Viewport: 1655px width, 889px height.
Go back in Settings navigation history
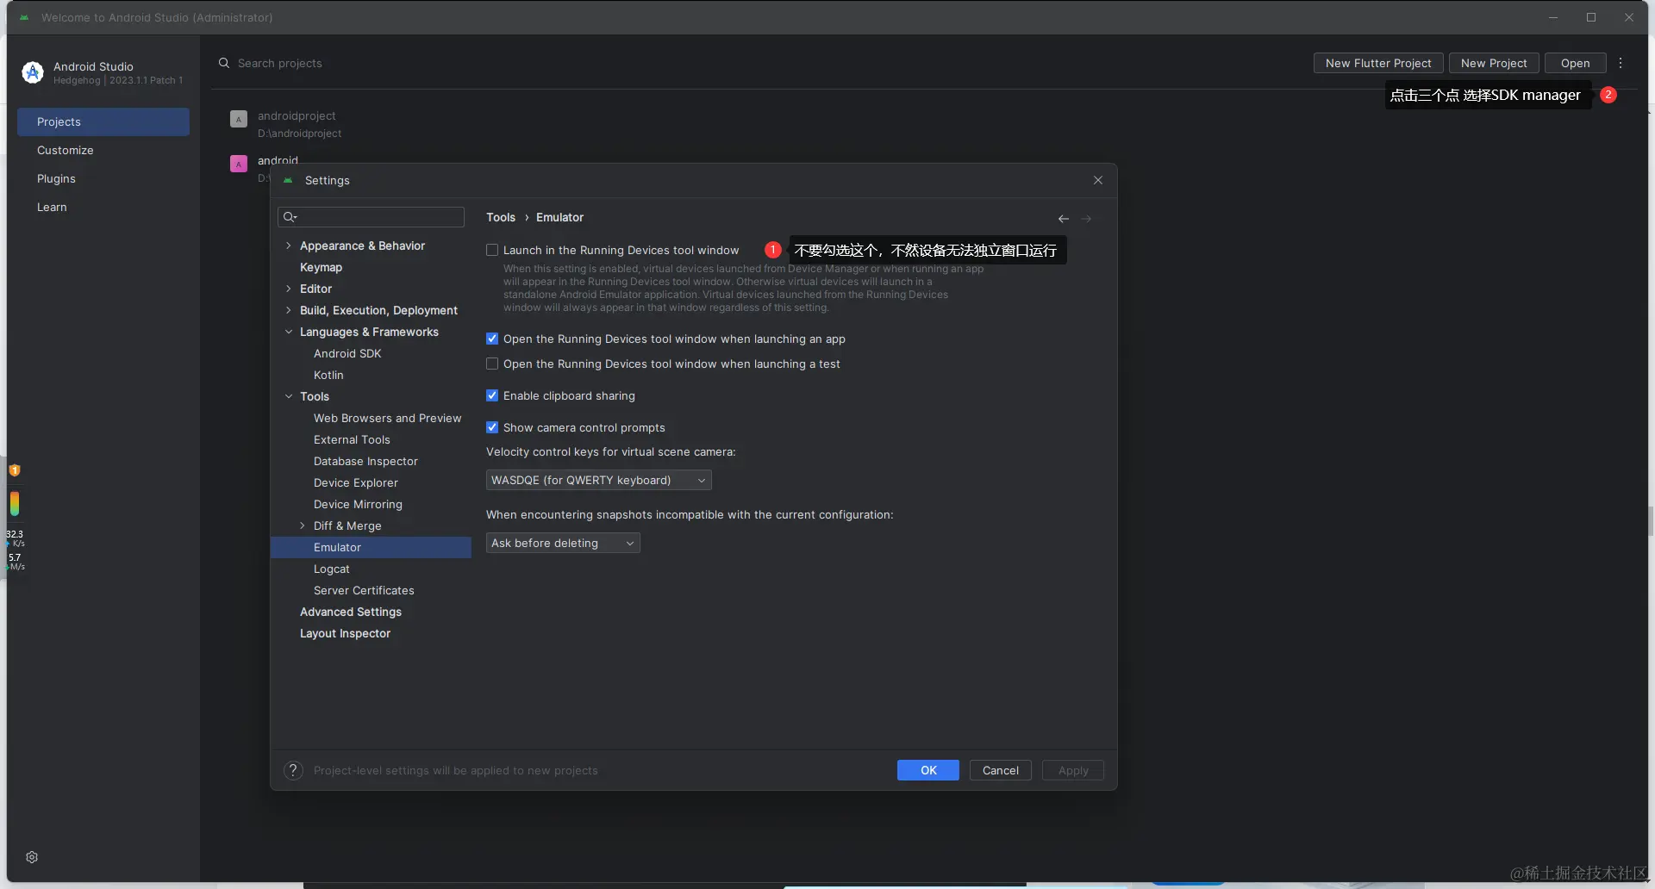pos(1064,219)
